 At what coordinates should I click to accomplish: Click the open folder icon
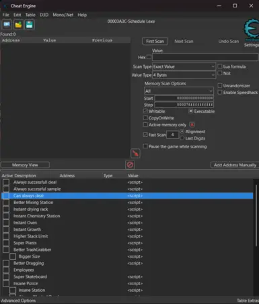(x=18, y=25)
